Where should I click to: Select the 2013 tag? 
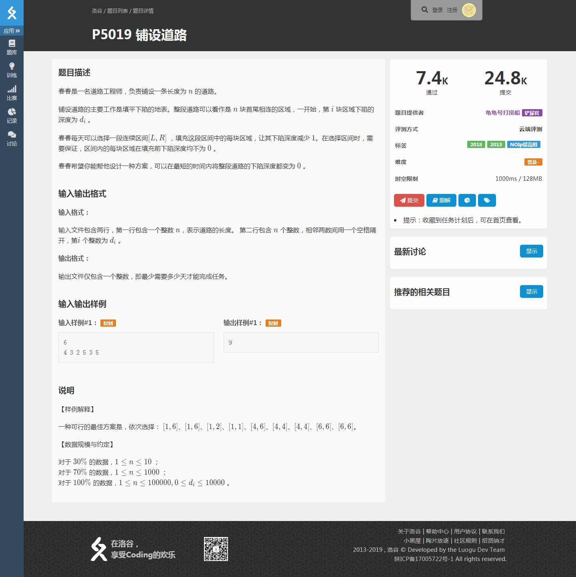[x=496, y=144]
